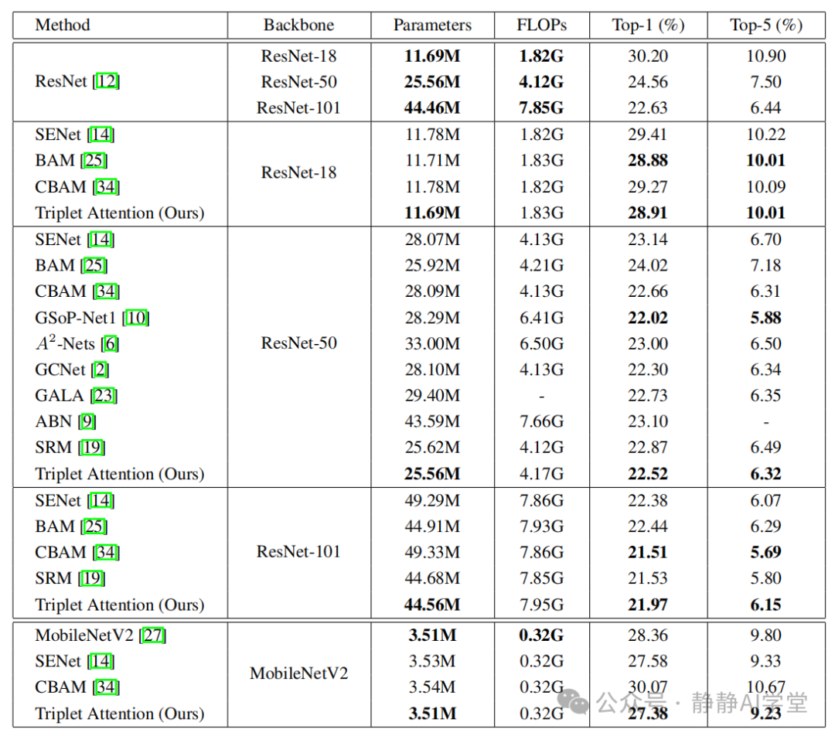Screen dimensions: 835x736
Task: Click the bold Top-5 value 6.15
Action: 765,605
